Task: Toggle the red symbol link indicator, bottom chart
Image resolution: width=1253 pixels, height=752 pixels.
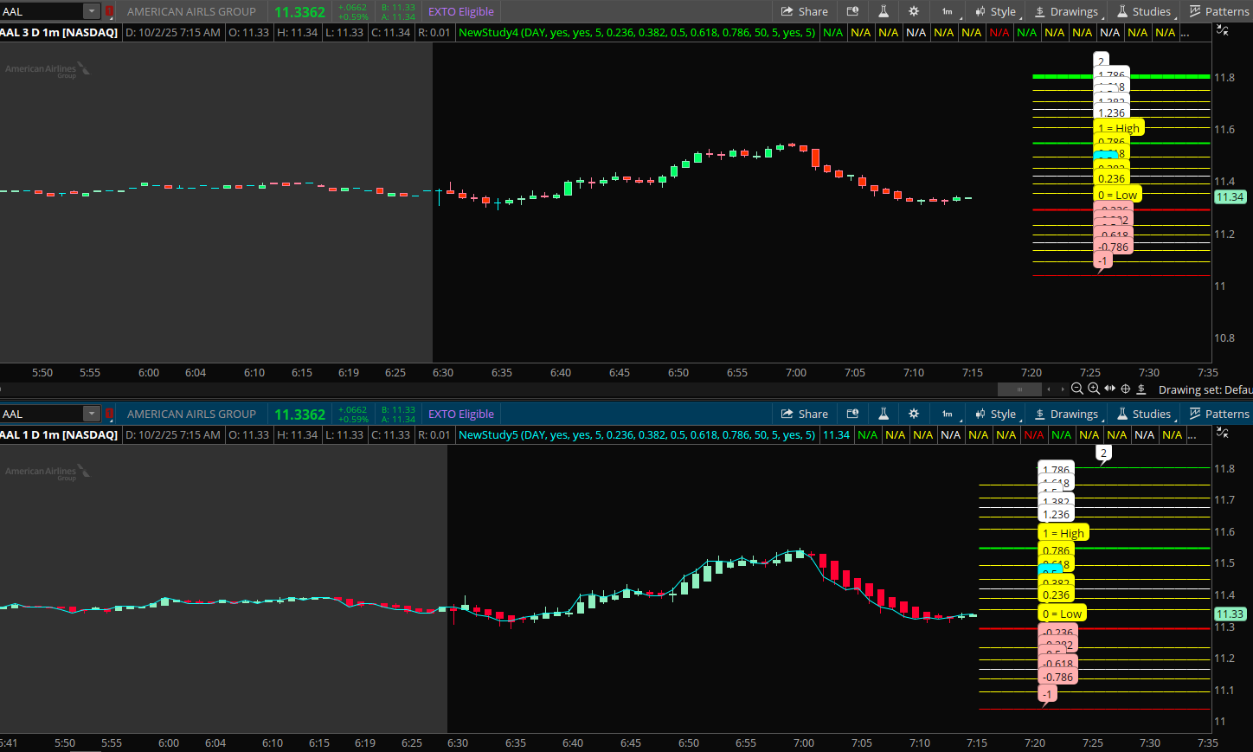Action: click(109, 414)
